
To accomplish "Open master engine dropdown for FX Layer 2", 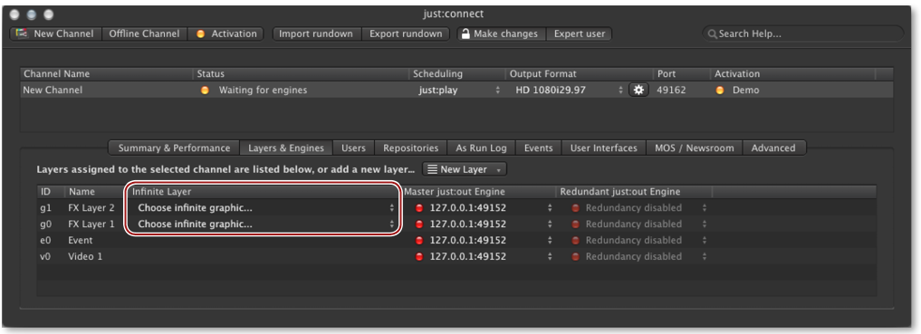I will (484, 208).
